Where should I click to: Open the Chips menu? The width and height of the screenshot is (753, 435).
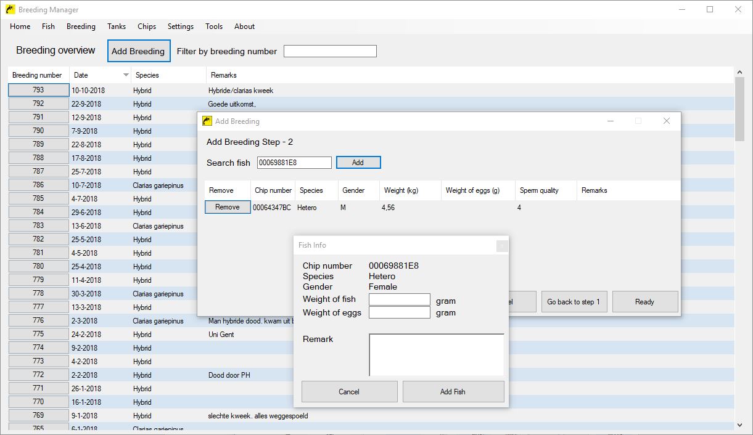coord(147,26)
